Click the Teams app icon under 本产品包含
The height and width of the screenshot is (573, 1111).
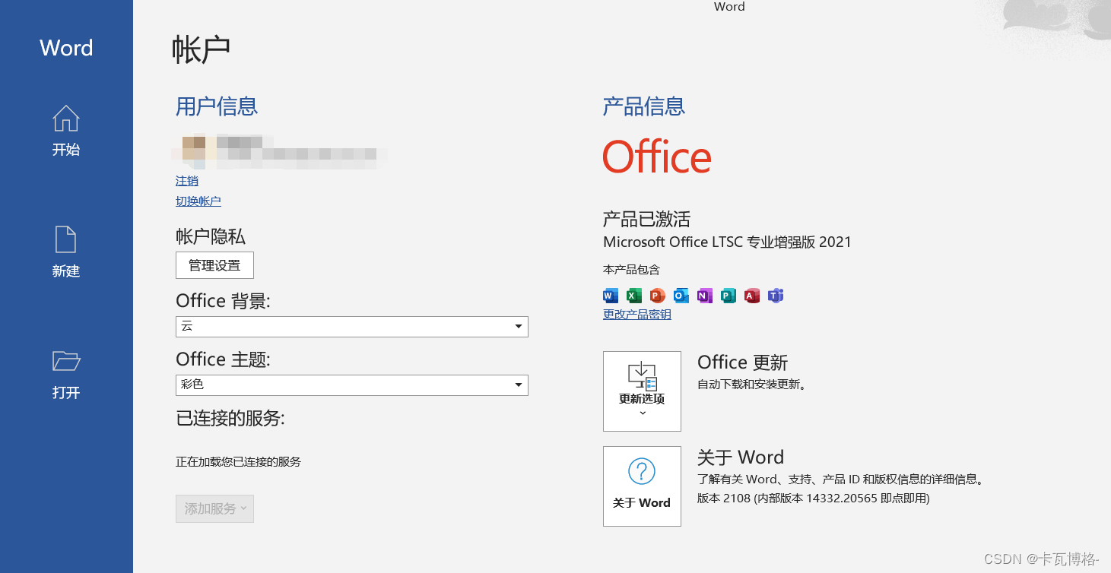pos(776,296)
